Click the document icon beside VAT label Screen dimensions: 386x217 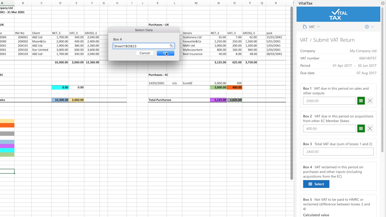[305, 27]
